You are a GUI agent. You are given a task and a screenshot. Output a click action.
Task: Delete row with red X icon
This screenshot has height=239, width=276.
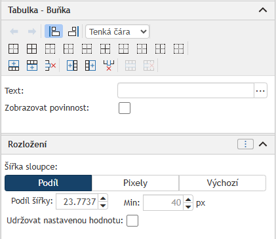tap(50, 65)
